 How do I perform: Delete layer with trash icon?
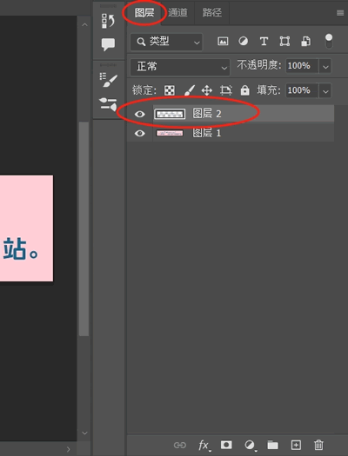318,445
